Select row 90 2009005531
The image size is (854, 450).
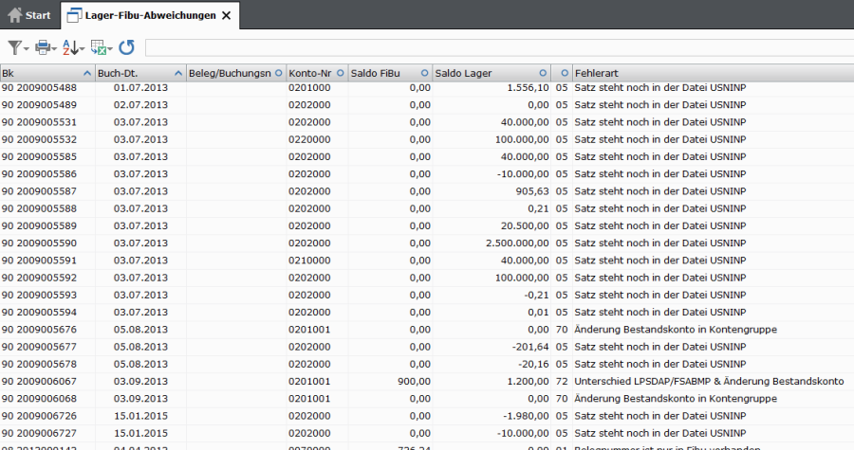[427, 122]
